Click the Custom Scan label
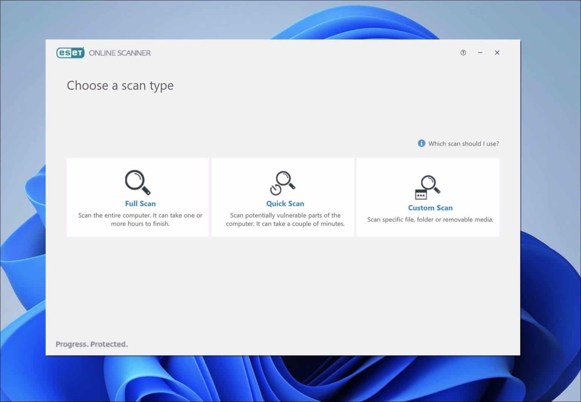The image size is (581, 402). point(430,207)
